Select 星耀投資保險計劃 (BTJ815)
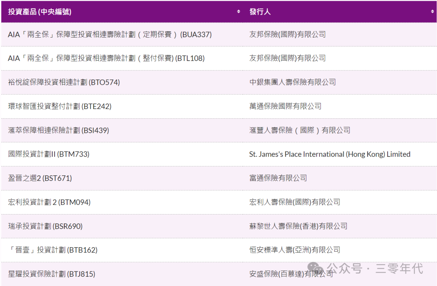The image size is (437, 286). [51, 274]
